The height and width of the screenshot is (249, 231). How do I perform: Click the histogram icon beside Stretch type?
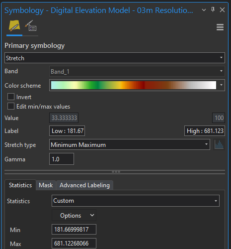219,144
